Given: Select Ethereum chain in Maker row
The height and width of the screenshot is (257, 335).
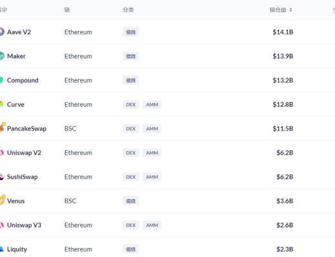Looking at the screenshot, I should point(78,57).
